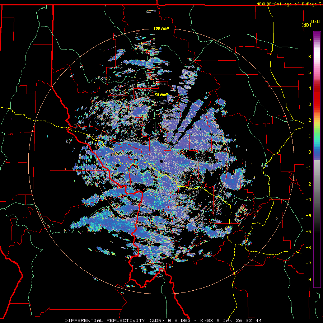Screen dimensions: 323x323
Task: Select the 5 value on the scale
Action: coord(310,72)
